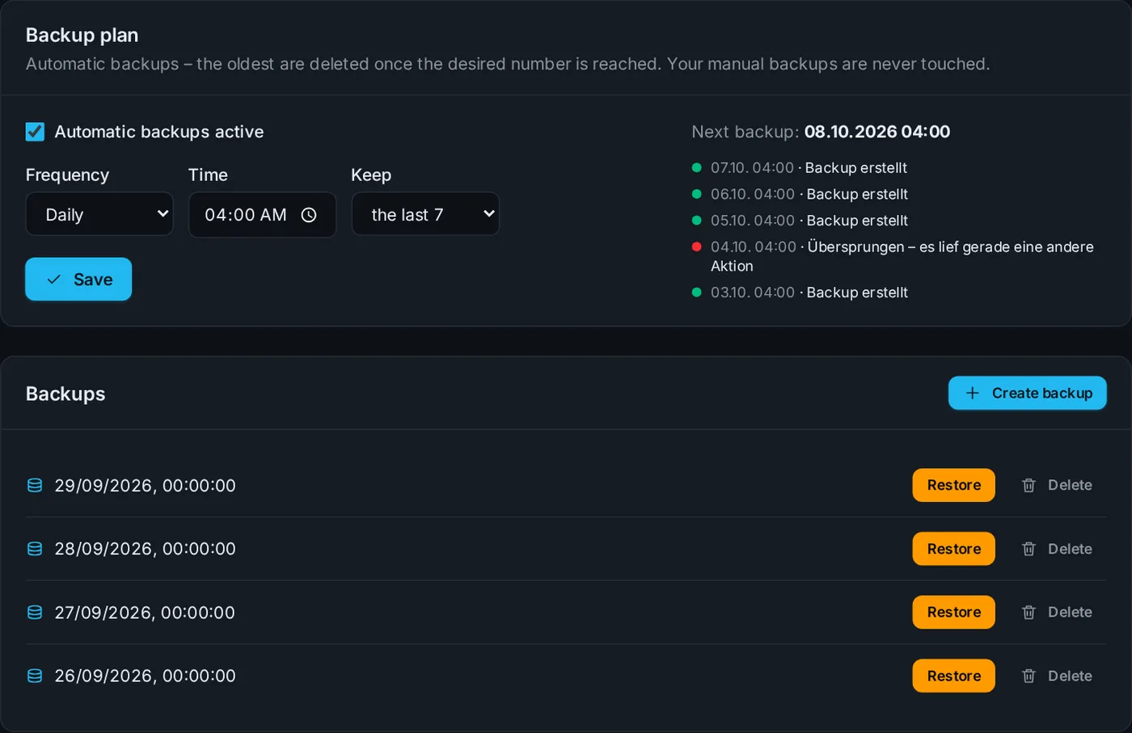Image resolution: width=1132 pixels, height=733 pixels.
Task: Open the Keep dropdown showing the last 7
Action: [425, 214]
